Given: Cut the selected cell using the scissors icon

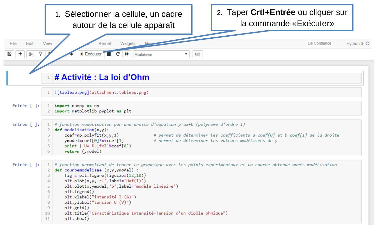Looking at the screenshot, I should 31,54.
